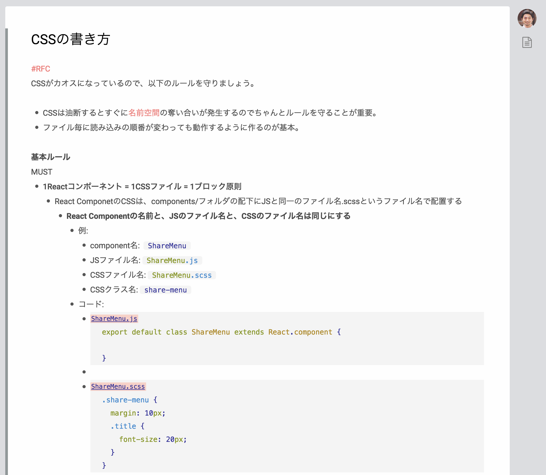The width and height of the screenshot is (546, 475).
Task: Click the bullet beside 例:
Action: tap(72, 231)
